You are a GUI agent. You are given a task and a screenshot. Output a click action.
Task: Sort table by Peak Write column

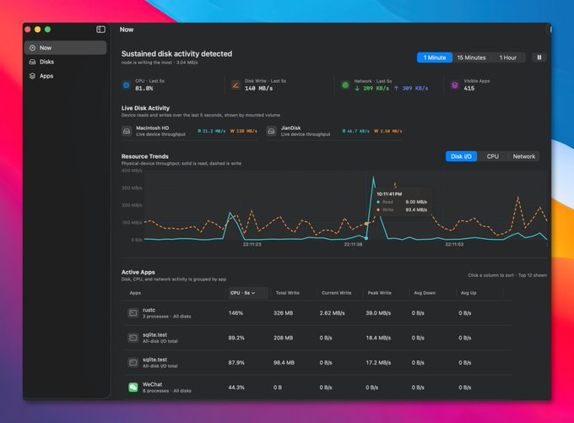379,293
